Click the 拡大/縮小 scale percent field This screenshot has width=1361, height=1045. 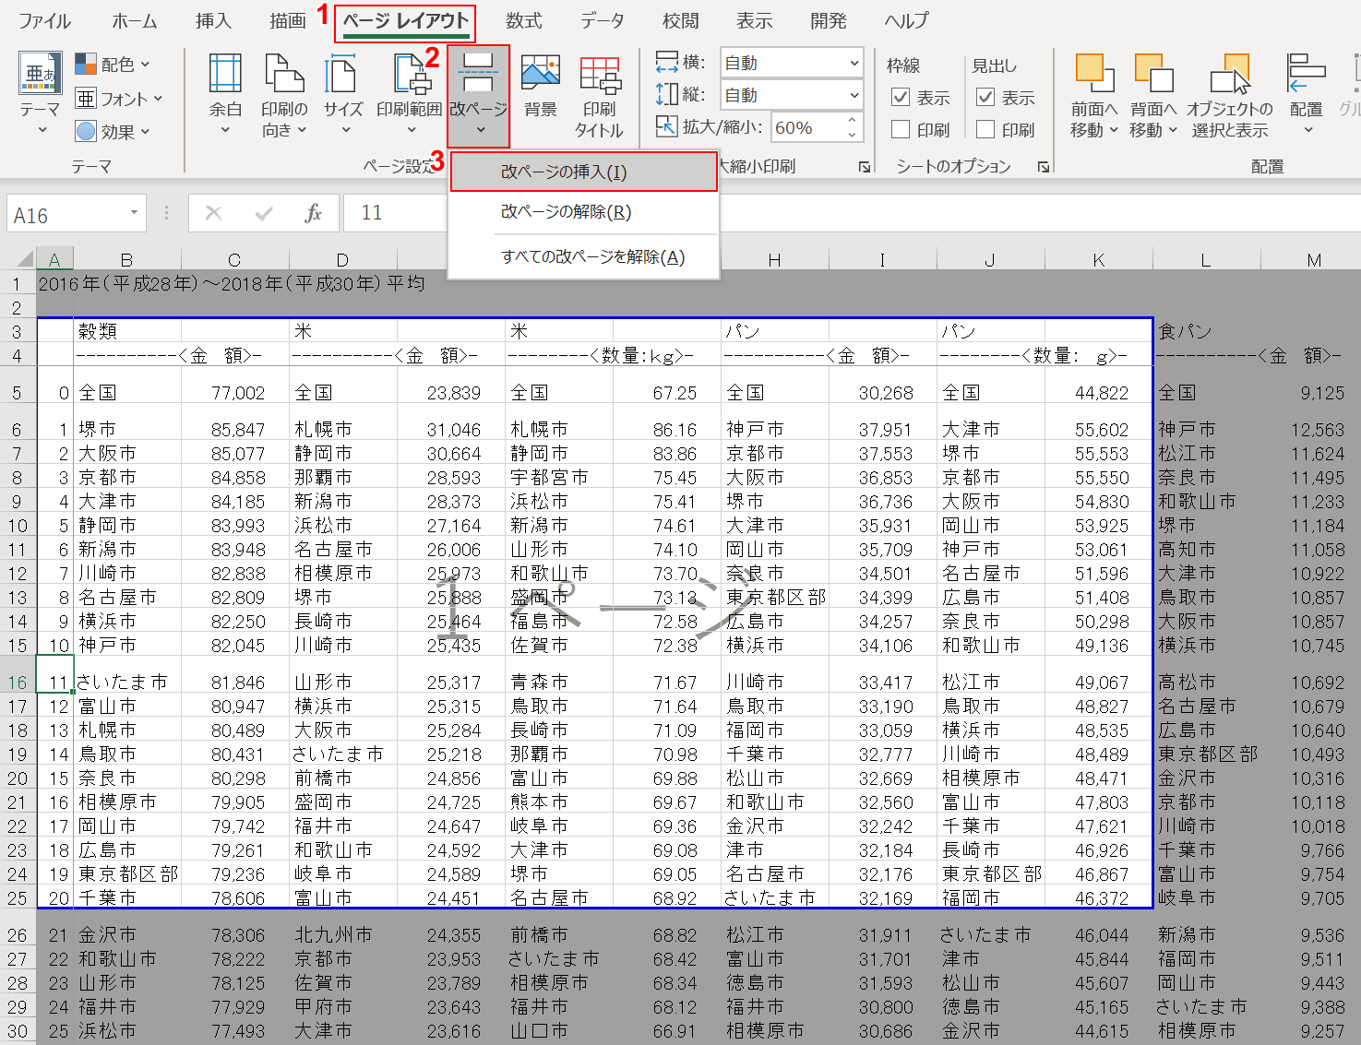[806, 128]
